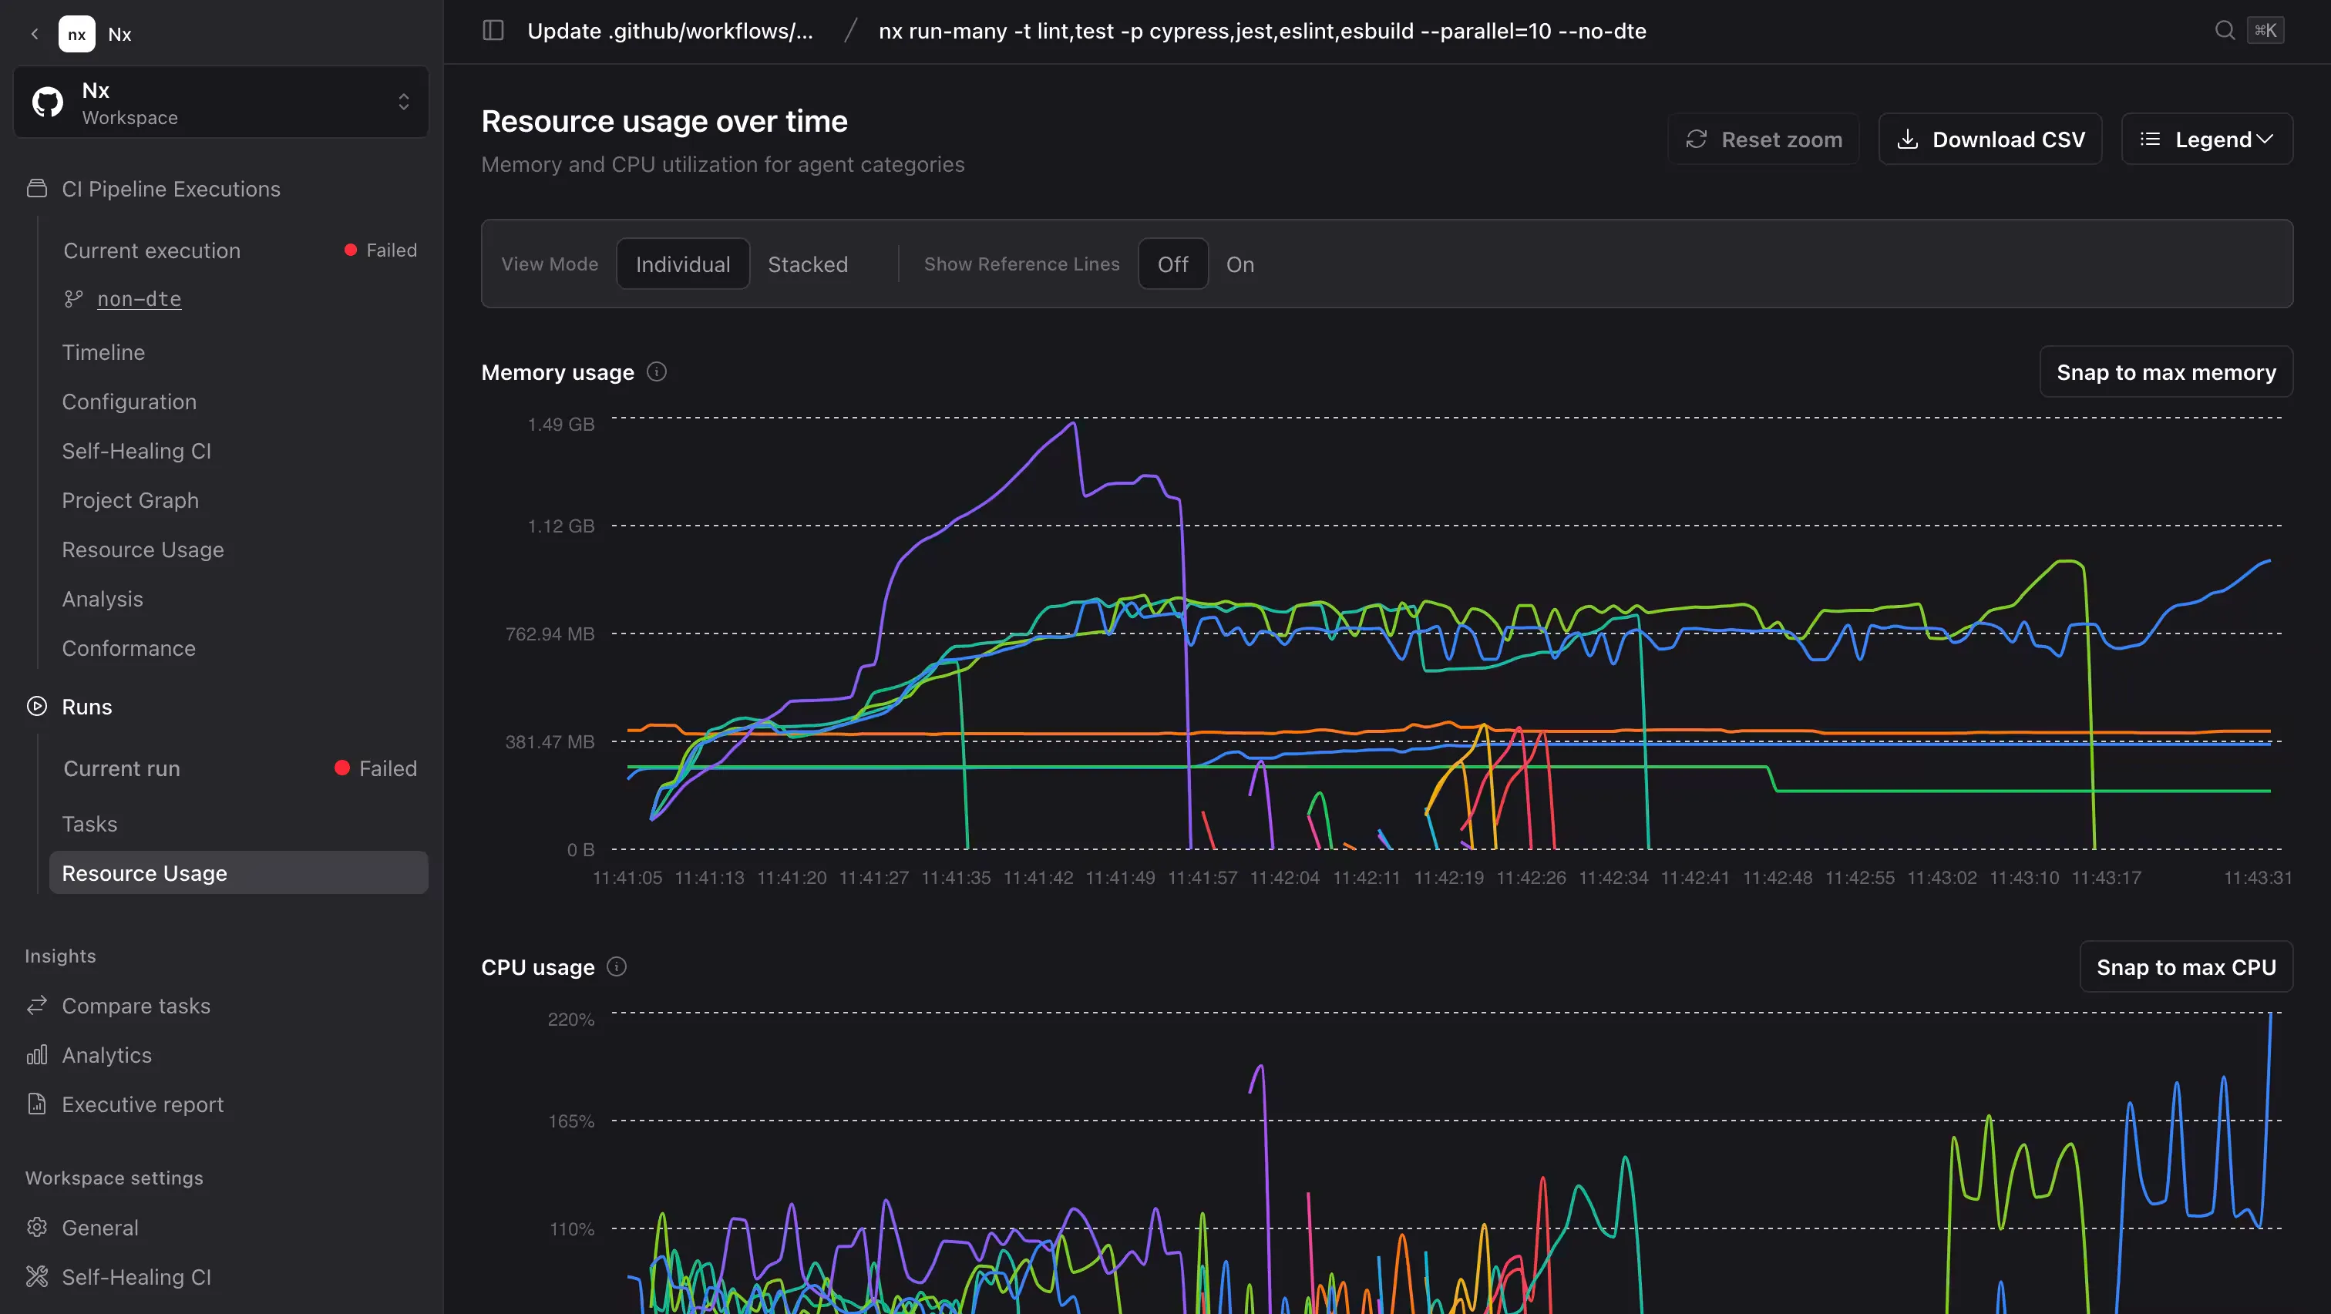The image size is (2331, 1314).
Task: Click the CPU usage info icon
Action: coord(616,966)
